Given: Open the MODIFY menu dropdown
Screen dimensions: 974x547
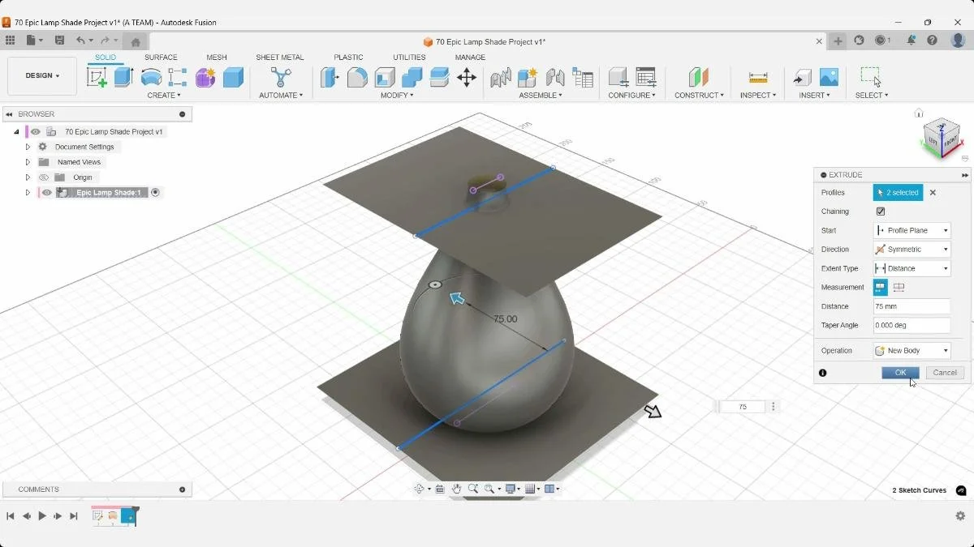Looking at the screenshot, I should 397,96.
